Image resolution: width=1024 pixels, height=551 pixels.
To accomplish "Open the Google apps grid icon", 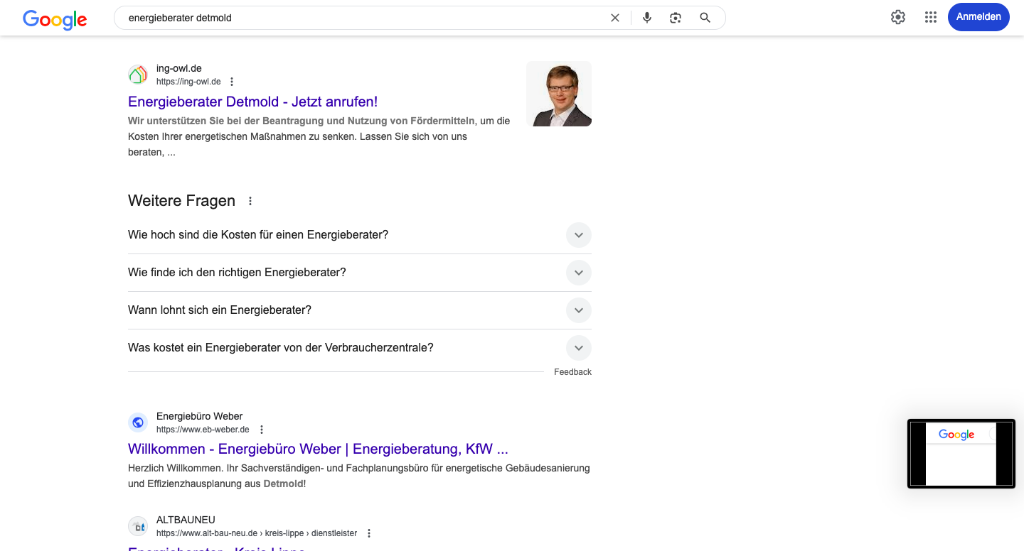I will point(930,17).
